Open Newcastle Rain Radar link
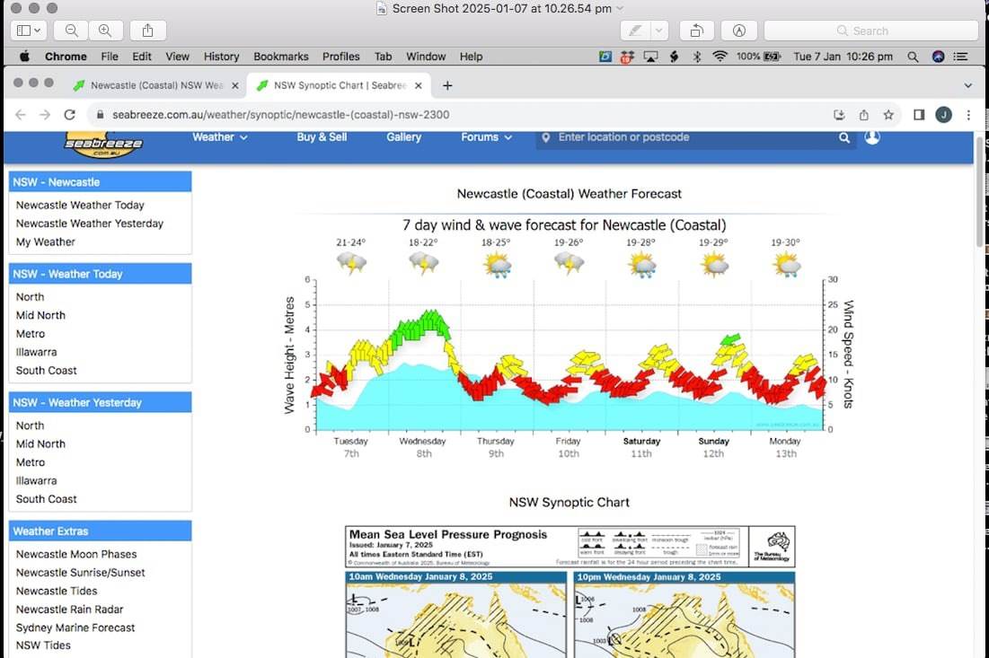The height and width of the screenshot is (658, 989). 69,610
